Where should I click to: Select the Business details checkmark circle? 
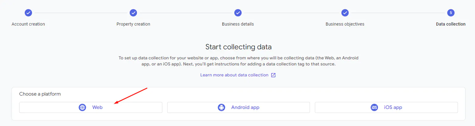pyautogui.click(x=238, y=13)
